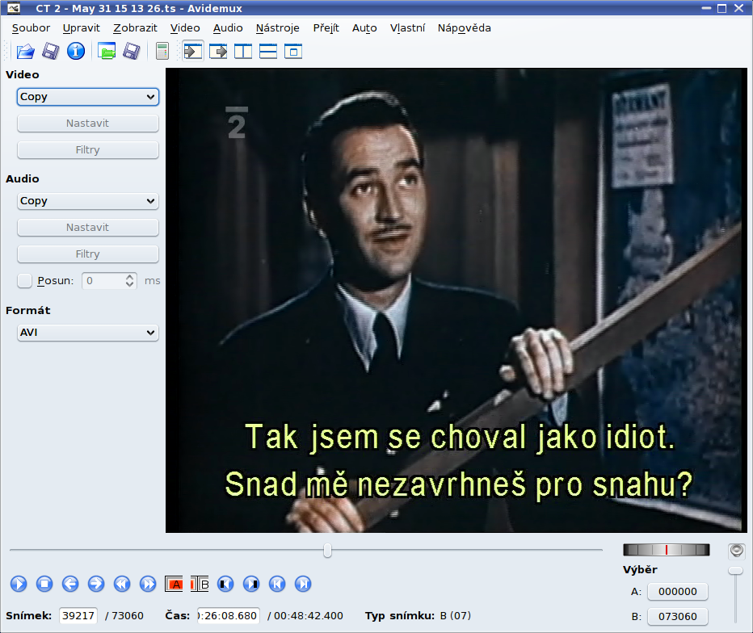753x633 pixels.
Task: Open a video file with folder icon
Action: coord(26,51)
